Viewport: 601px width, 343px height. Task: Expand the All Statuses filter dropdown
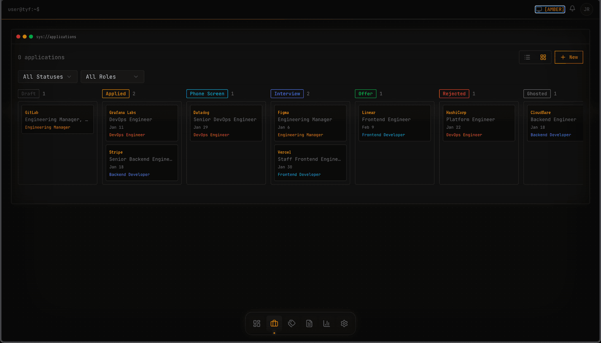click(47, 77)
